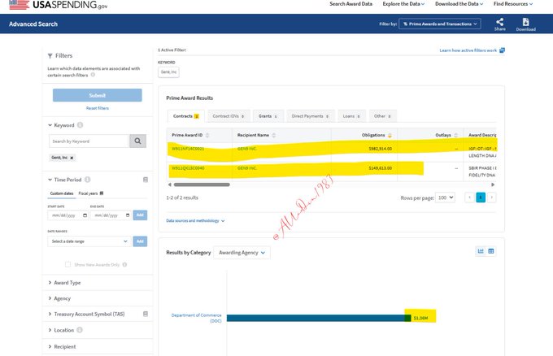The height and width of the screenshot is (356, 553).
Task: Select the Custom dates option
Action: [62, 193]
